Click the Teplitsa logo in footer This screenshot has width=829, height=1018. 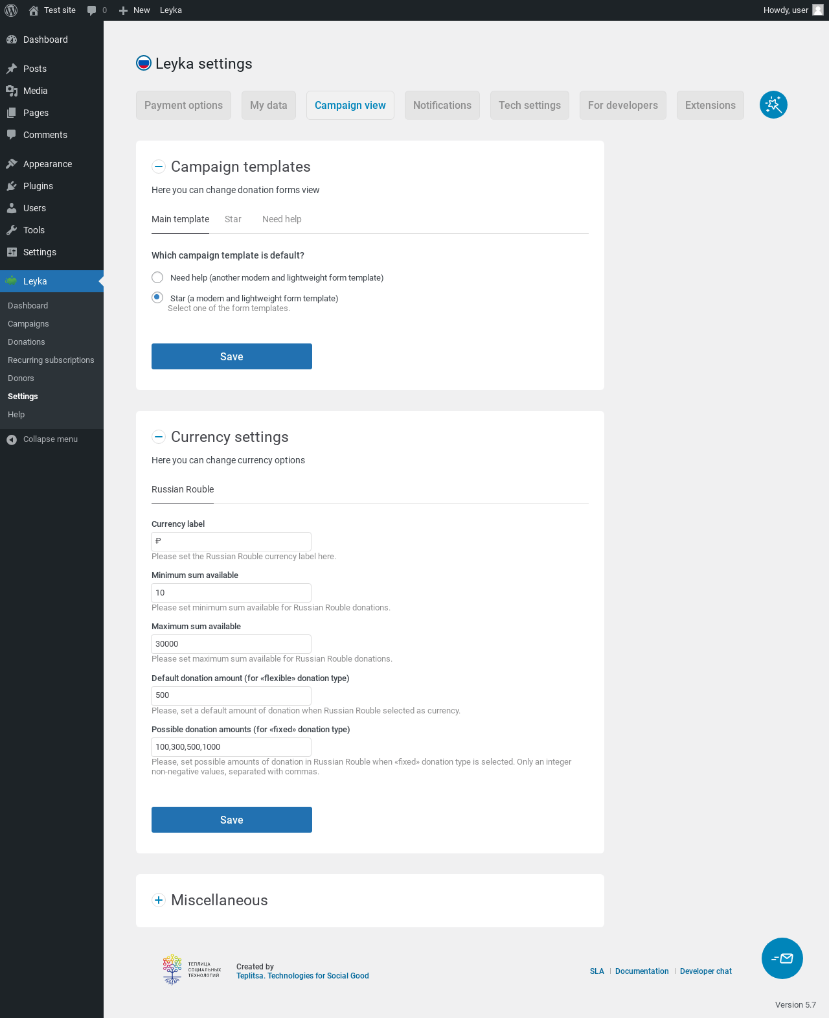pyautogui.click(x=192, y=969)
